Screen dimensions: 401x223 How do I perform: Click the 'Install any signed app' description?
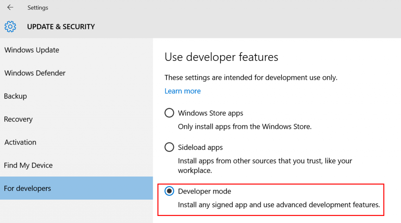(x=279, y=205)
